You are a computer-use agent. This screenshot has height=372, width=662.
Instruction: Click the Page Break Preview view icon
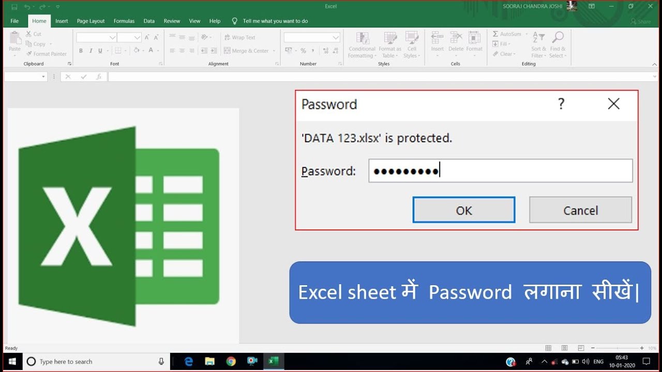tap(581, 348)
